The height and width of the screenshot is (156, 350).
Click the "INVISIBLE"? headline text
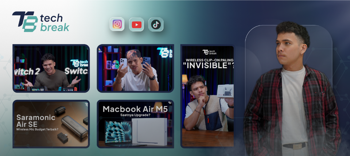pos(208,66)
